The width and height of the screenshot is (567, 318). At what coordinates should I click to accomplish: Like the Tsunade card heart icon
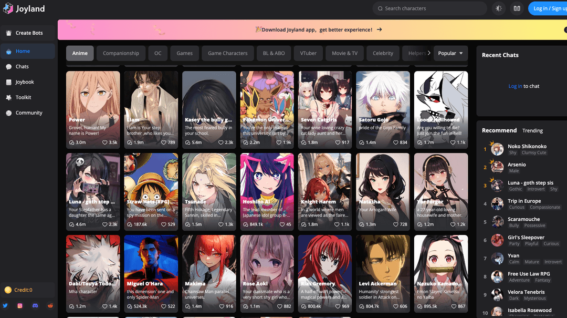(x=220, y=224)
